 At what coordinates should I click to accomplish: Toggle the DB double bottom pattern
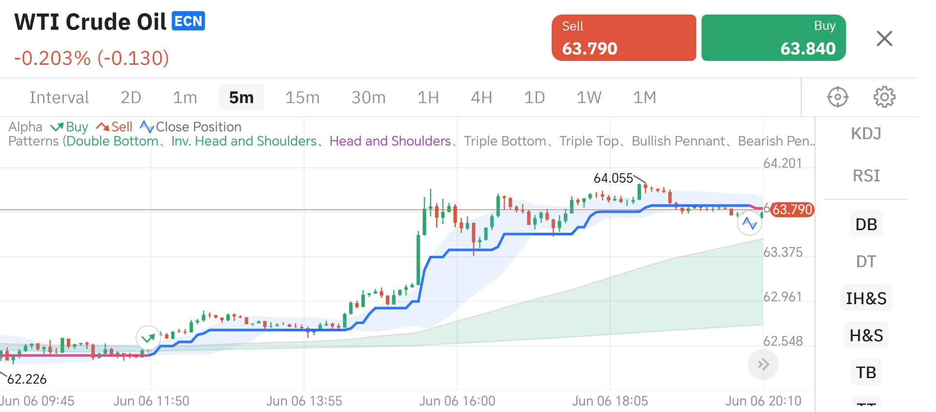[x=866, y=224]
